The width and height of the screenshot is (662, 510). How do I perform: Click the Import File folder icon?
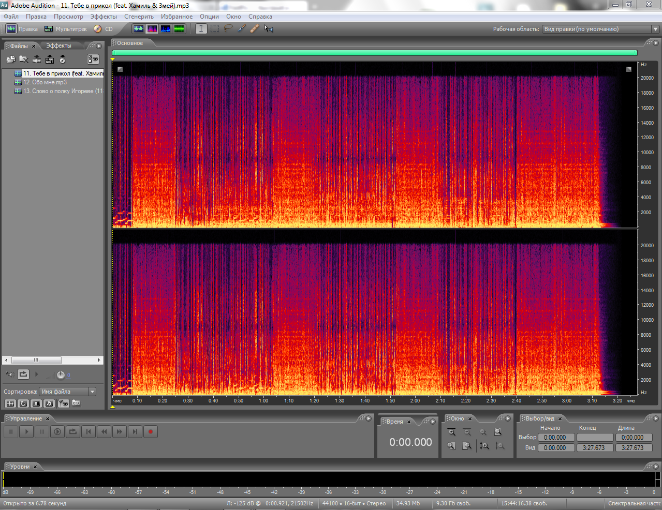pos(10,59)
